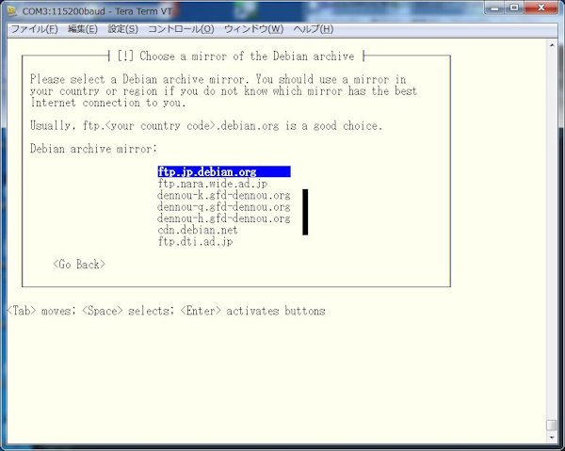Click the <Go Back> button
This screenshot has height=451, width=565.
(79, 265)
